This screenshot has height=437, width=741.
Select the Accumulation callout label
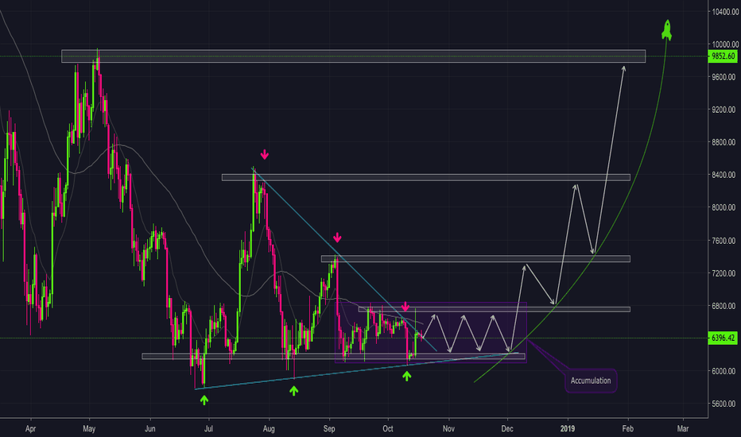click(x=591, y=381)
